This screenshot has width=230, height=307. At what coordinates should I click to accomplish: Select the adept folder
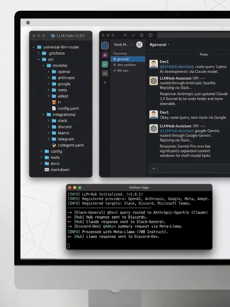(60, 96)
